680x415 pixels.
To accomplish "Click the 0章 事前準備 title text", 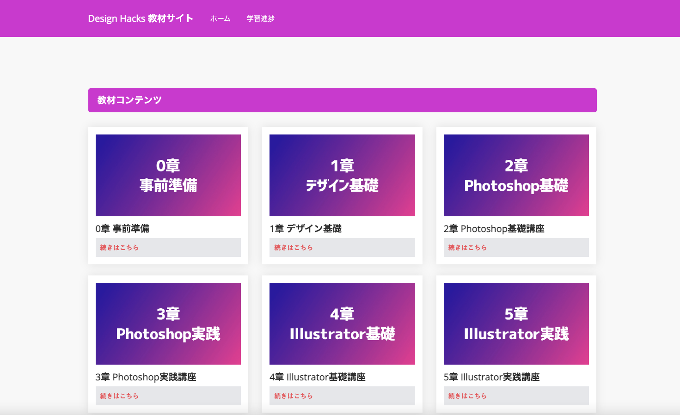I will pos(123,228).
